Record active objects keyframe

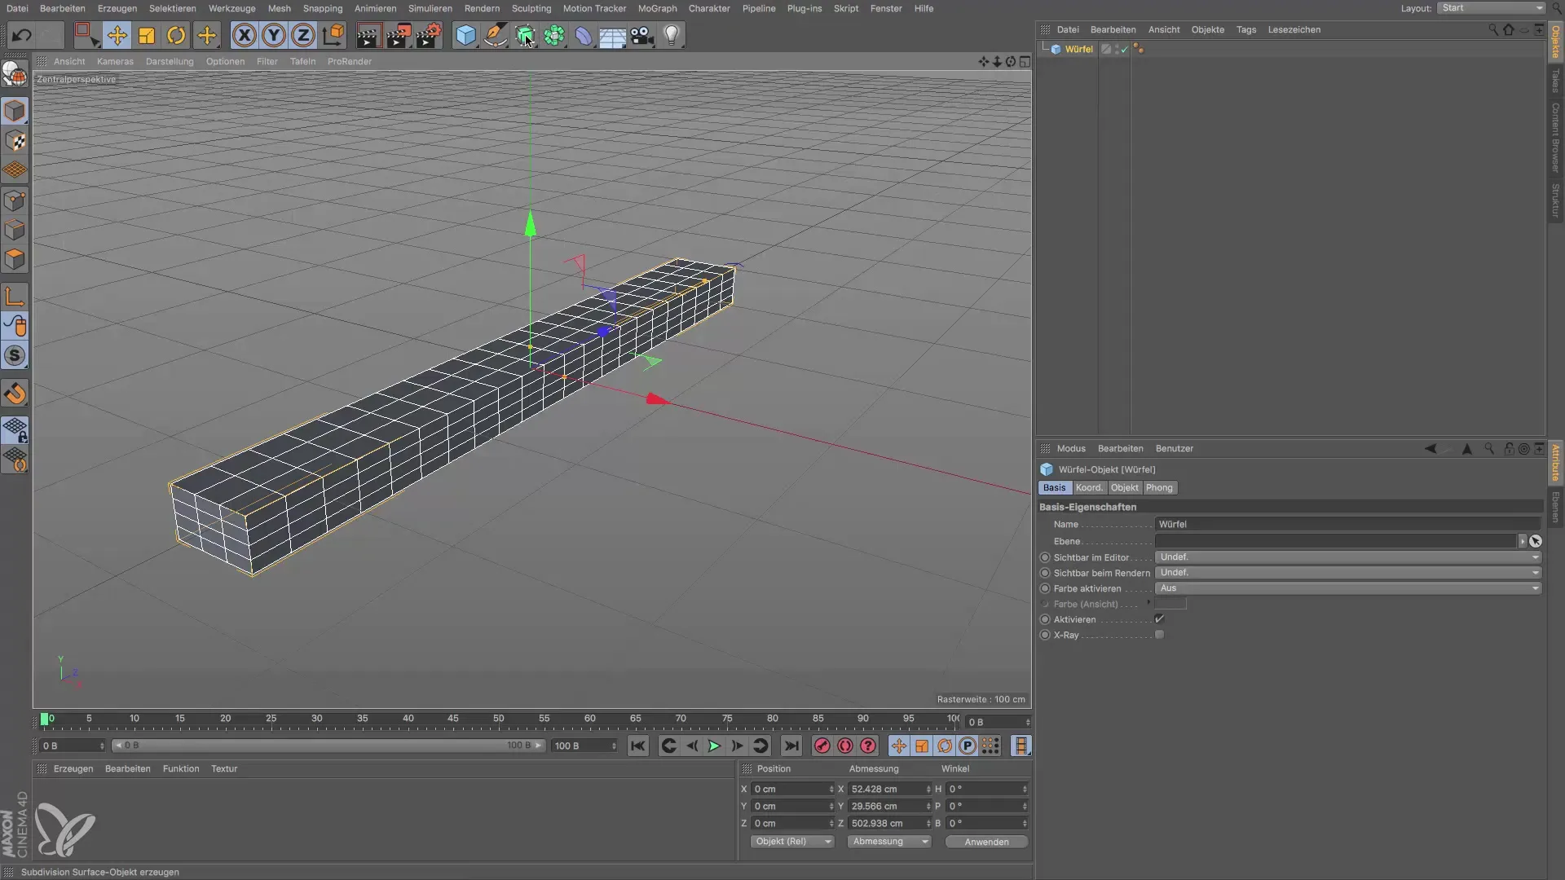(x=822, y=746)
